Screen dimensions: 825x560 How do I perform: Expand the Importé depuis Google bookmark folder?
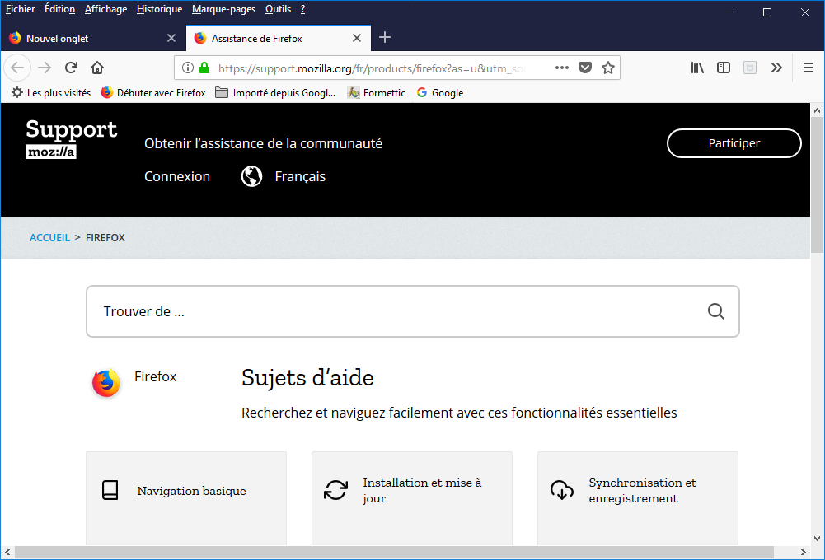(275, 92)
